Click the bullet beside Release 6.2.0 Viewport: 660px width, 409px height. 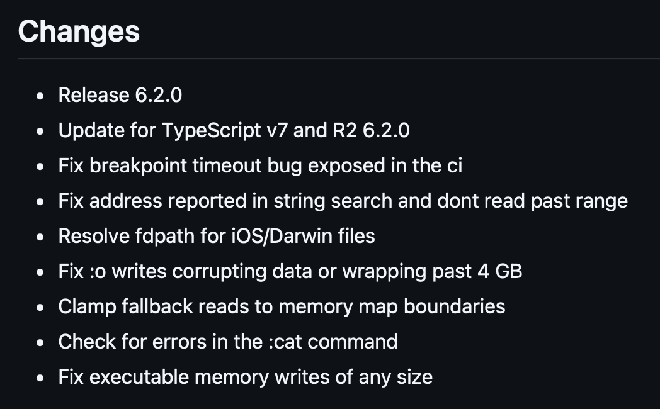click(40, 96)
